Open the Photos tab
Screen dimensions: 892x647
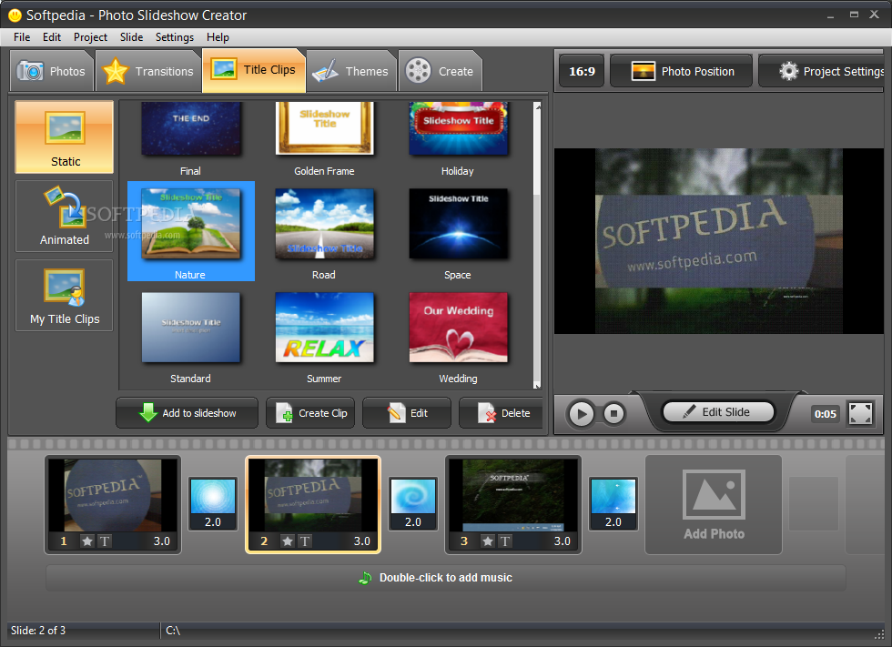click(x=52, y=71)
